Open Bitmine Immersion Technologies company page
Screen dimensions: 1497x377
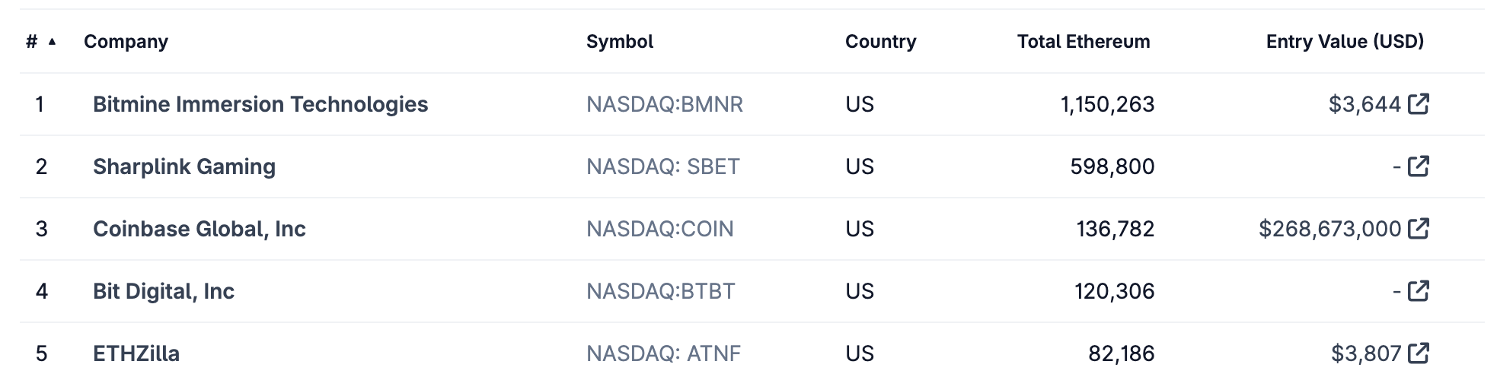pyautogui.click(x=260, y=104)
